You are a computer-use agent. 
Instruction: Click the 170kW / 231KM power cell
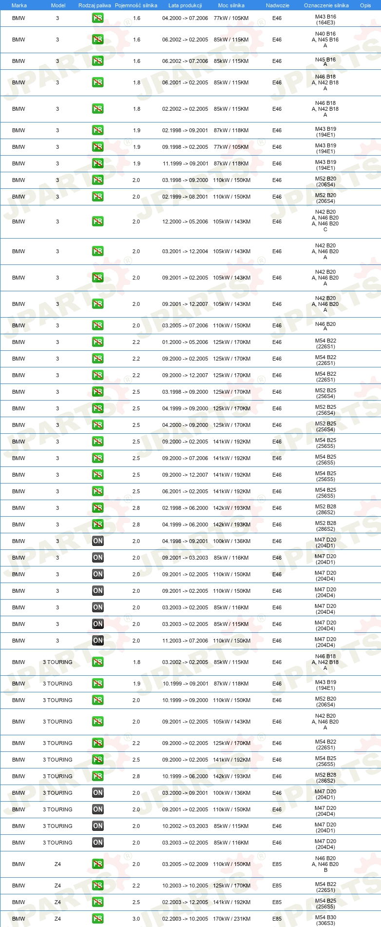[231, 919]
